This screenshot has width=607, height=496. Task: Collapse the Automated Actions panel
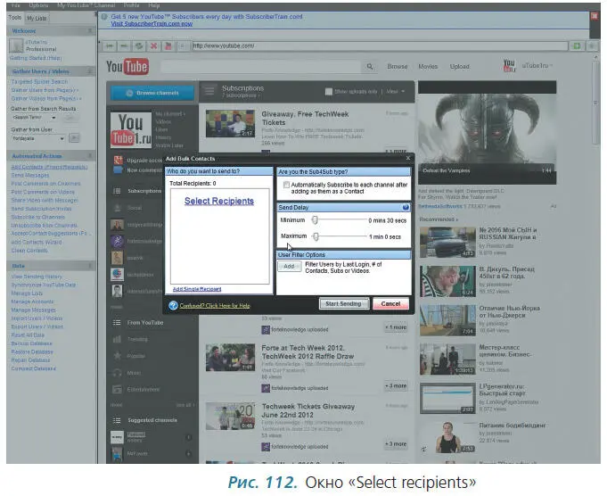tap(90, 156)
